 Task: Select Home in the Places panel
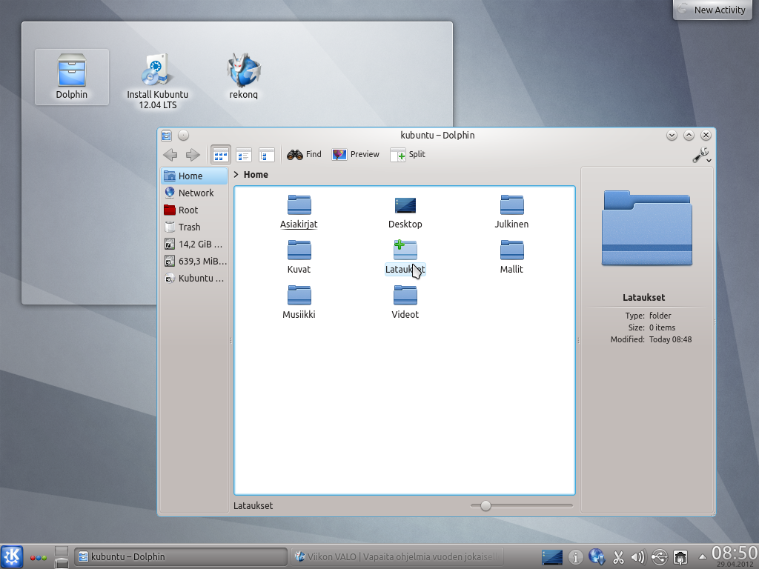coord(194,176)
